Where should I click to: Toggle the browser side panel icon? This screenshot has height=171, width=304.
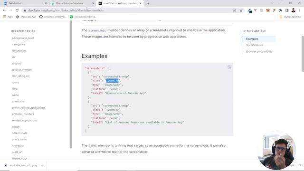pos(287,10)
